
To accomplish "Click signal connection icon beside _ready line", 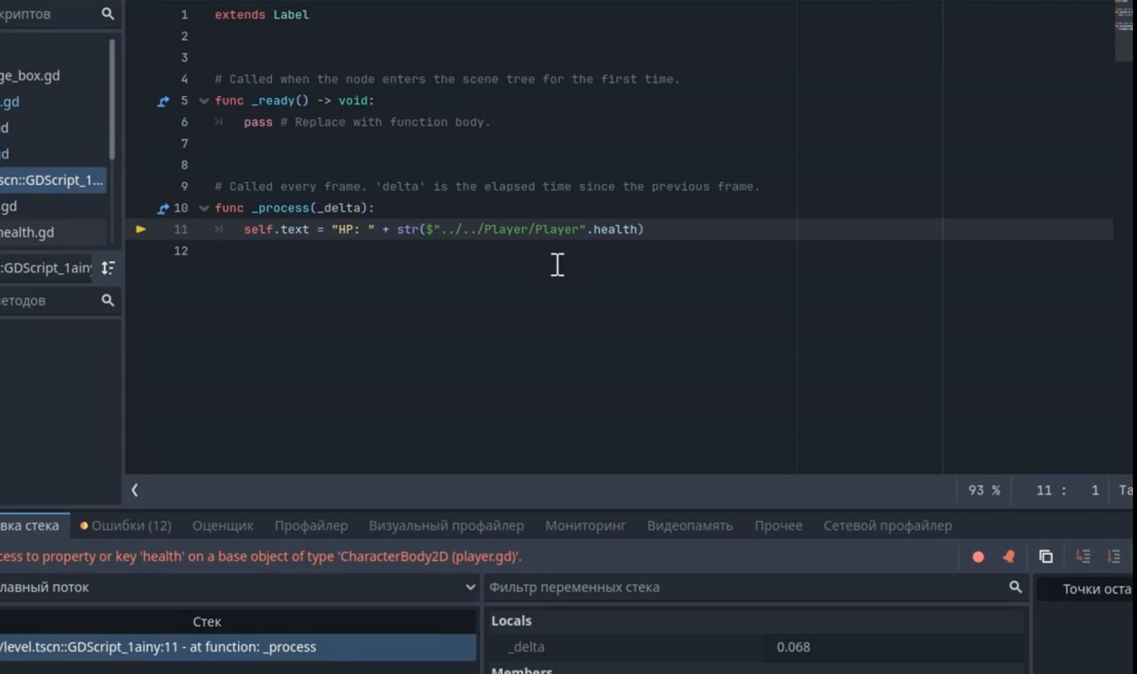I will pyautogui.click(x=163, y=101).
